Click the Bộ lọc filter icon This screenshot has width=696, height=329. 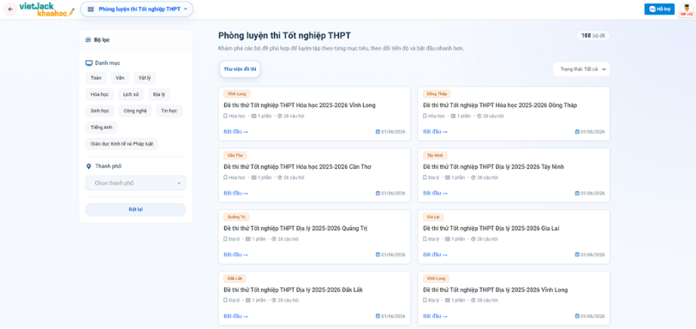(x=88, y=40)
